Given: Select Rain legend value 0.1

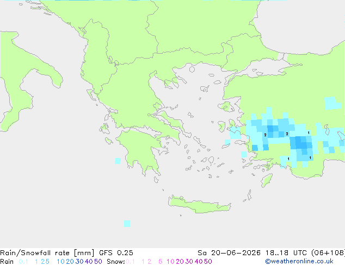Looking at the screenshot, I should (23, 262).
